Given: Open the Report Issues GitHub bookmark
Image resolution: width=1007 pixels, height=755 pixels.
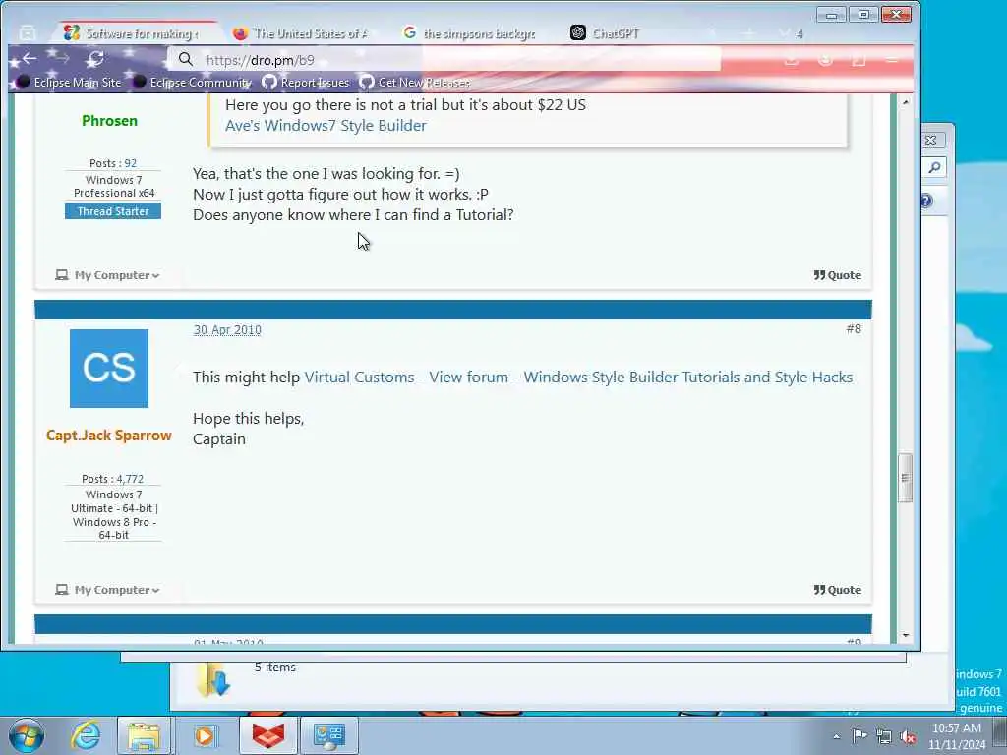Looking at the screenshot, I should (307, 83).
